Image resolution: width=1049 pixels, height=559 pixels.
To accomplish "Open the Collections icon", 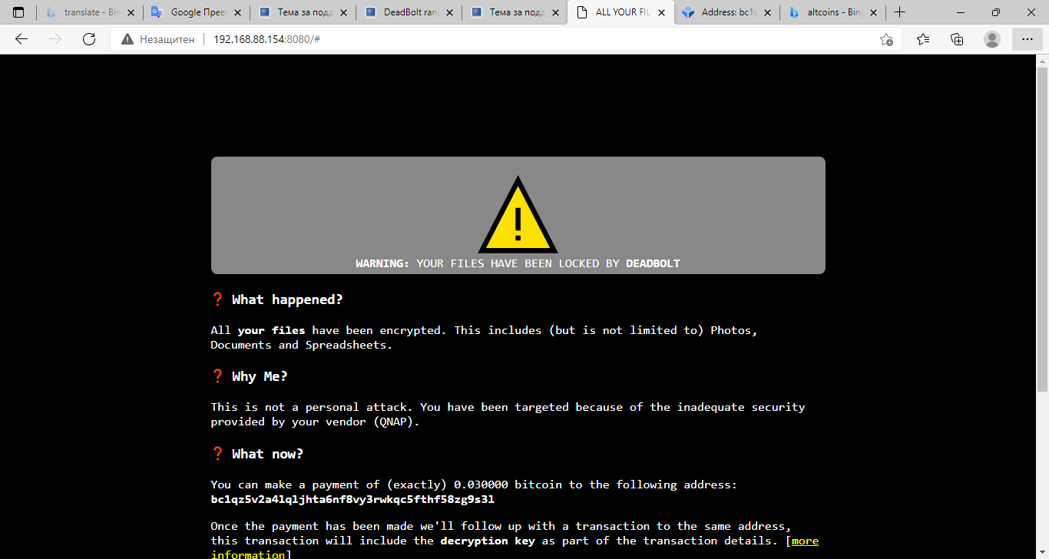I will click(957, 39).
